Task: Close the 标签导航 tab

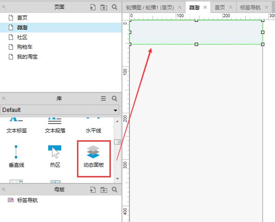Action: (x=266, y=7)
